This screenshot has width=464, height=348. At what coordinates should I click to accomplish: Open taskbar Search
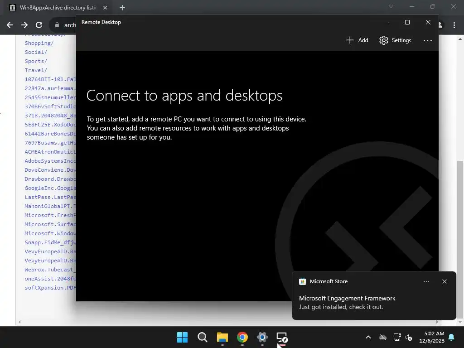tap(203, 337)
